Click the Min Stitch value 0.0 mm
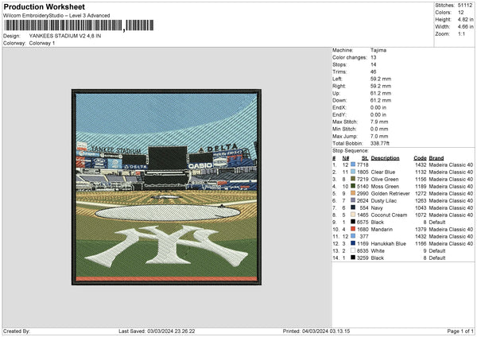The width and height of the screenshot is (477, 337). coord(379,129)
